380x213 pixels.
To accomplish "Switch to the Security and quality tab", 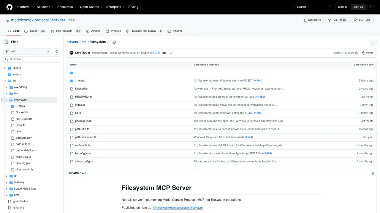I will [144, 31].
